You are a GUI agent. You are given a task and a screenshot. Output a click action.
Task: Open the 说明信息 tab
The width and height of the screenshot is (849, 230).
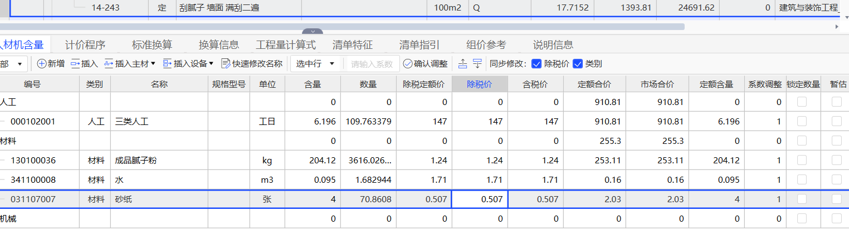[553, 45]
